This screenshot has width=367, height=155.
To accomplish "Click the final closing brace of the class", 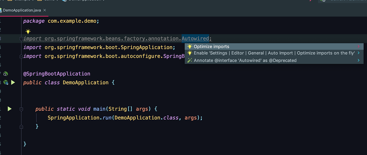I will pyautogui.click(x=25, y=144).
